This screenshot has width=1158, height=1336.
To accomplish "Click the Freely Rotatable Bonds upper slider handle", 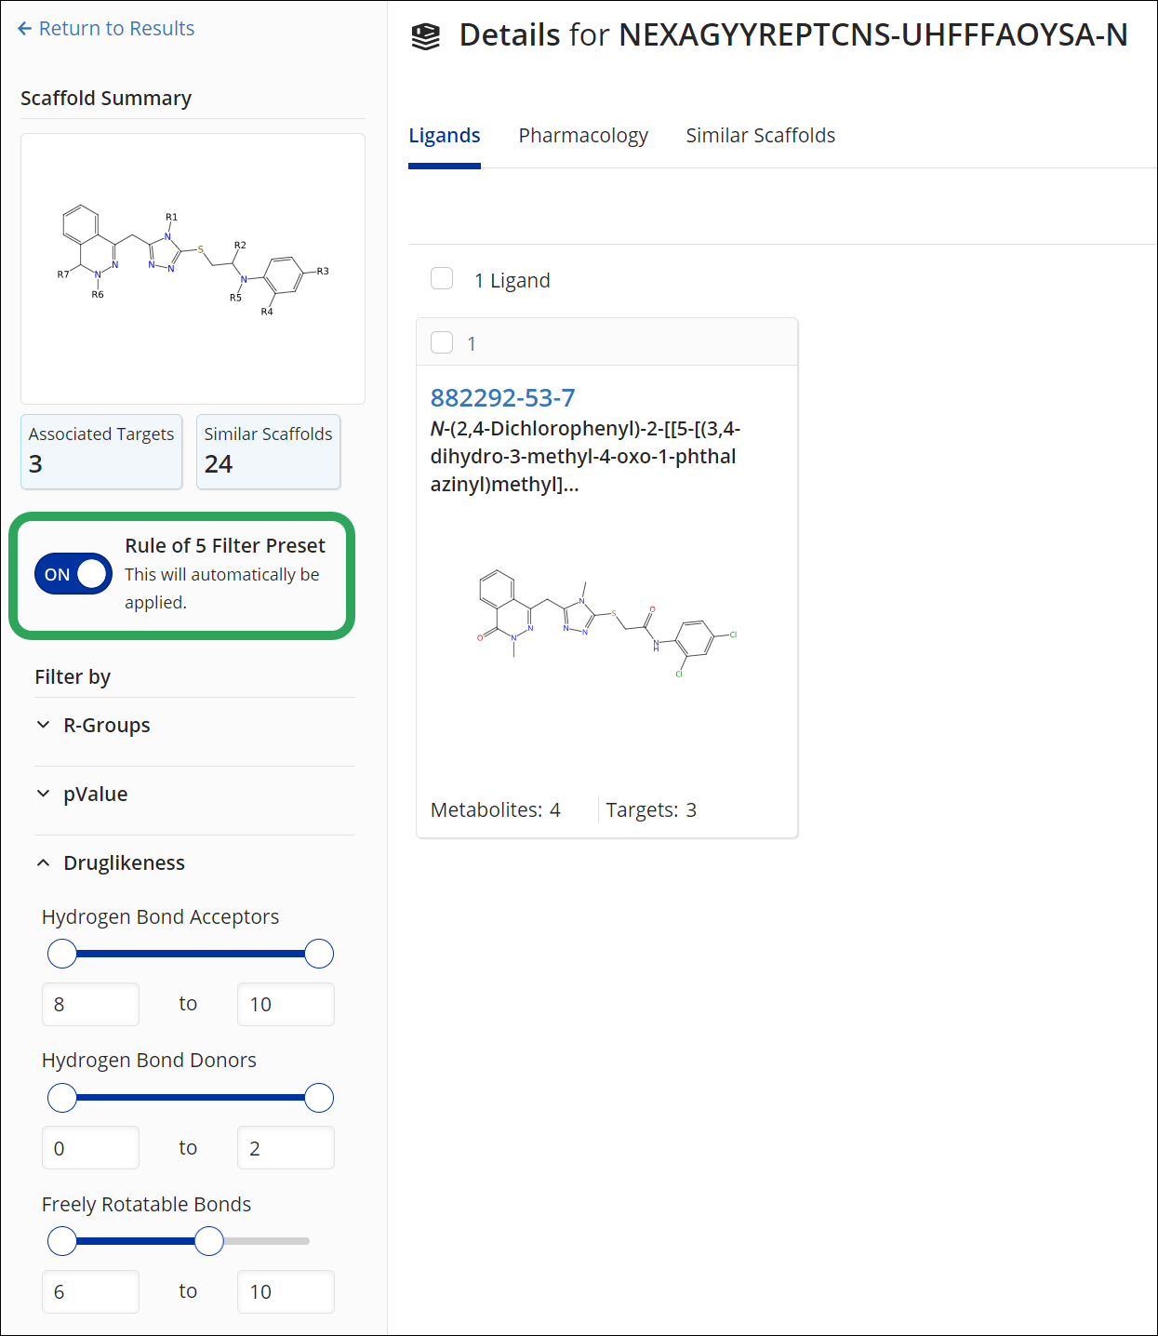I will (209, 1241).
